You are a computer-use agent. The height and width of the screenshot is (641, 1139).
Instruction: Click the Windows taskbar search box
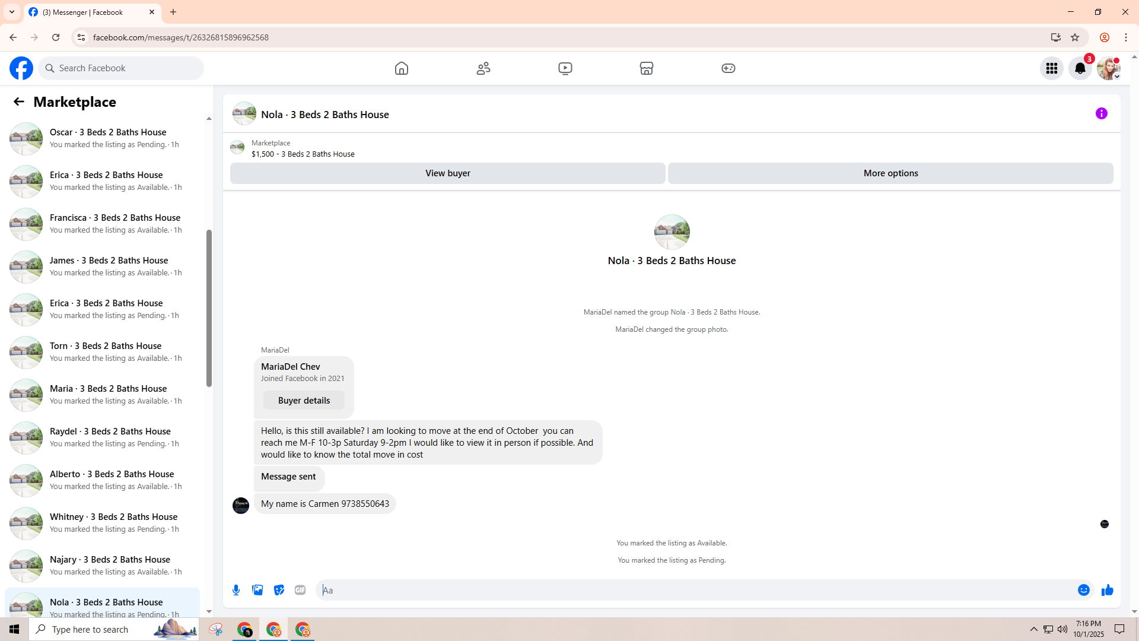click(x=114, y=629)
